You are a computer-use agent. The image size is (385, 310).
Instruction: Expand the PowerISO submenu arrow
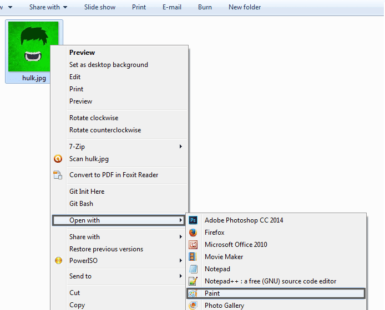181,261
